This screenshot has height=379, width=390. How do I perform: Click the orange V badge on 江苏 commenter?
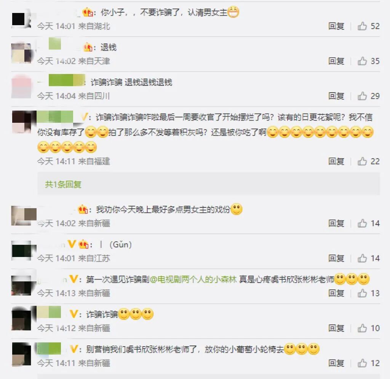point(72,244)
